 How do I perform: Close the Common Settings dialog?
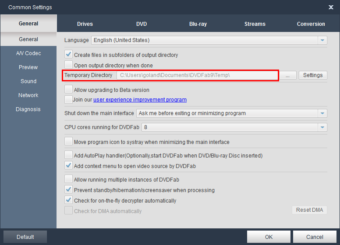(x=331, y=7)
